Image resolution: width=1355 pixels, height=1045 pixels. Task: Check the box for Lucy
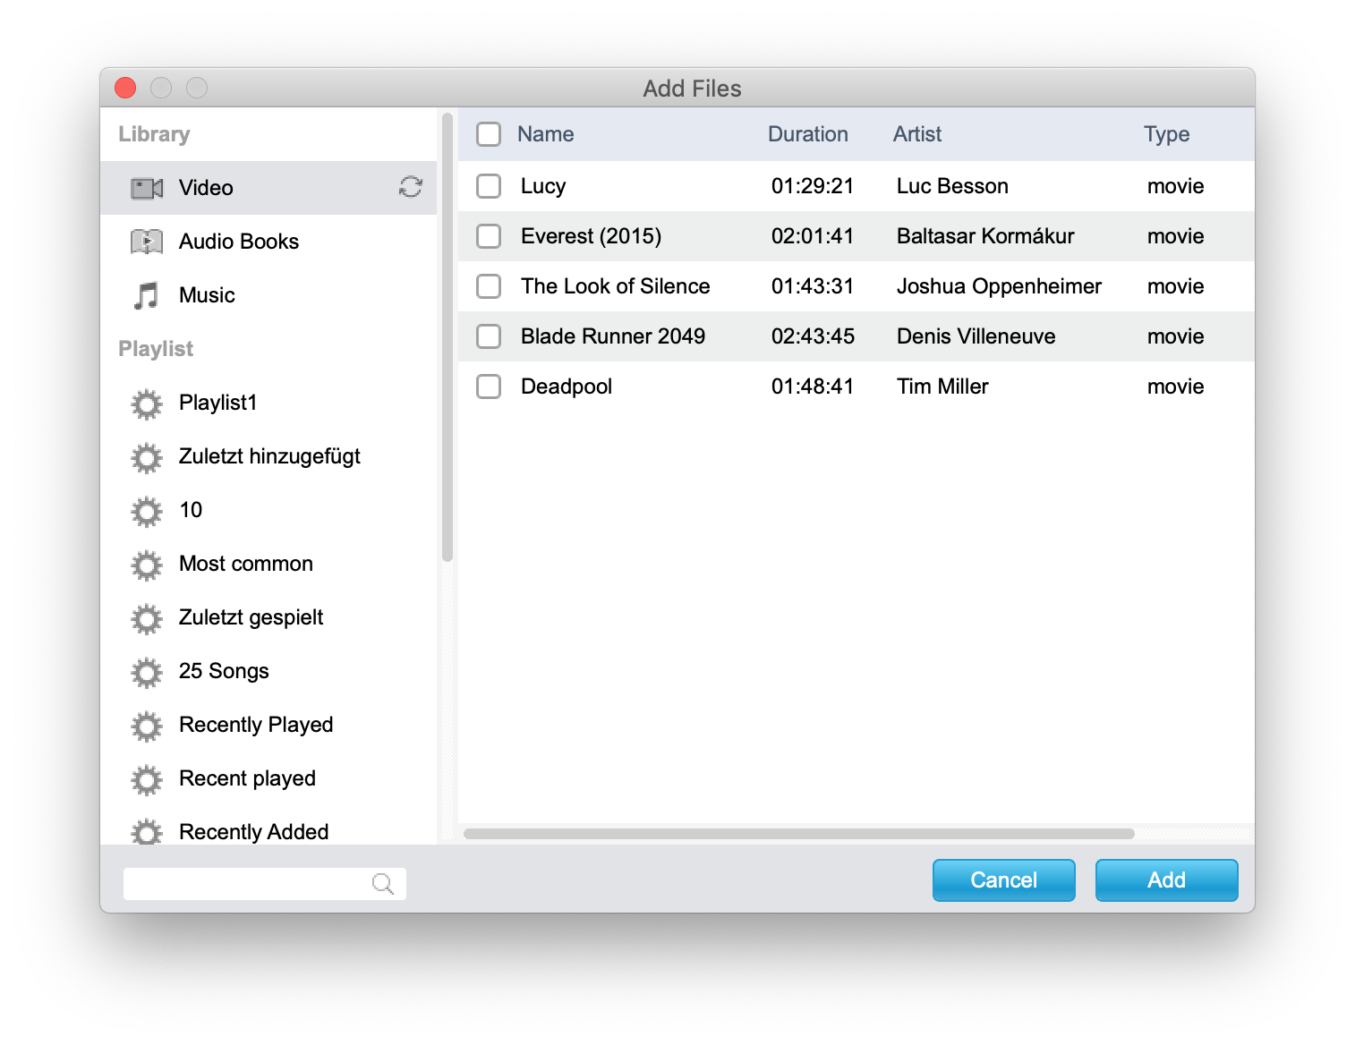click(x=489, y=186)
